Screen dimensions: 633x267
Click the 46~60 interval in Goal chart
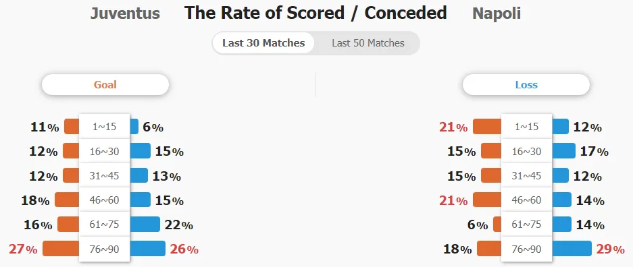(x=104, y=200)
